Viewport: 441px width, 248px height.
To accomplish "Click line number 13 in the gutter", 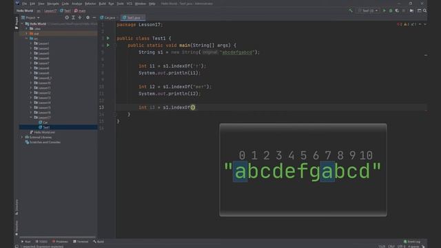I will point(101,107).
